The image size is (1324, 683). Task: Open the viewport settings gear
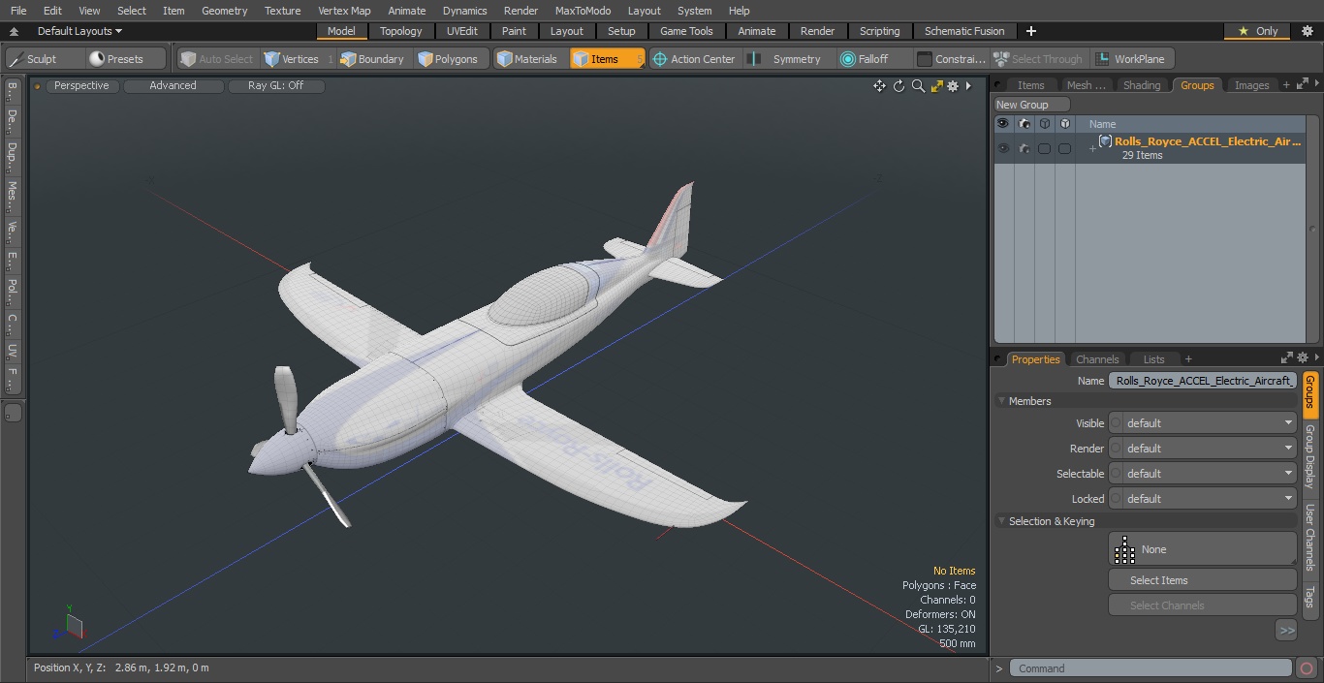[x=953, y=86]
